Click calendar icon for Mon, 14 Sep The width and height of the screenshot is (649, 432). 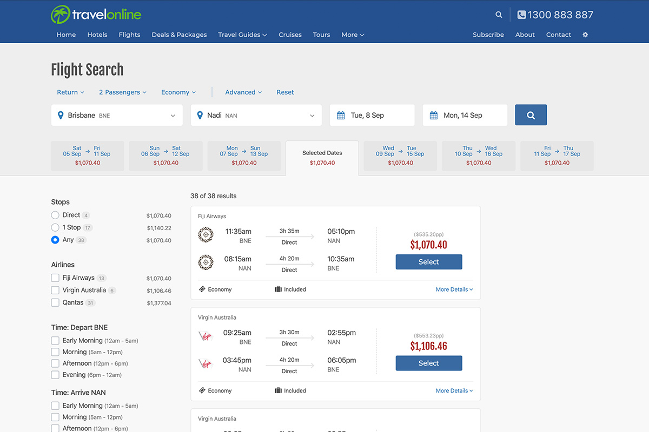point(434,116)
